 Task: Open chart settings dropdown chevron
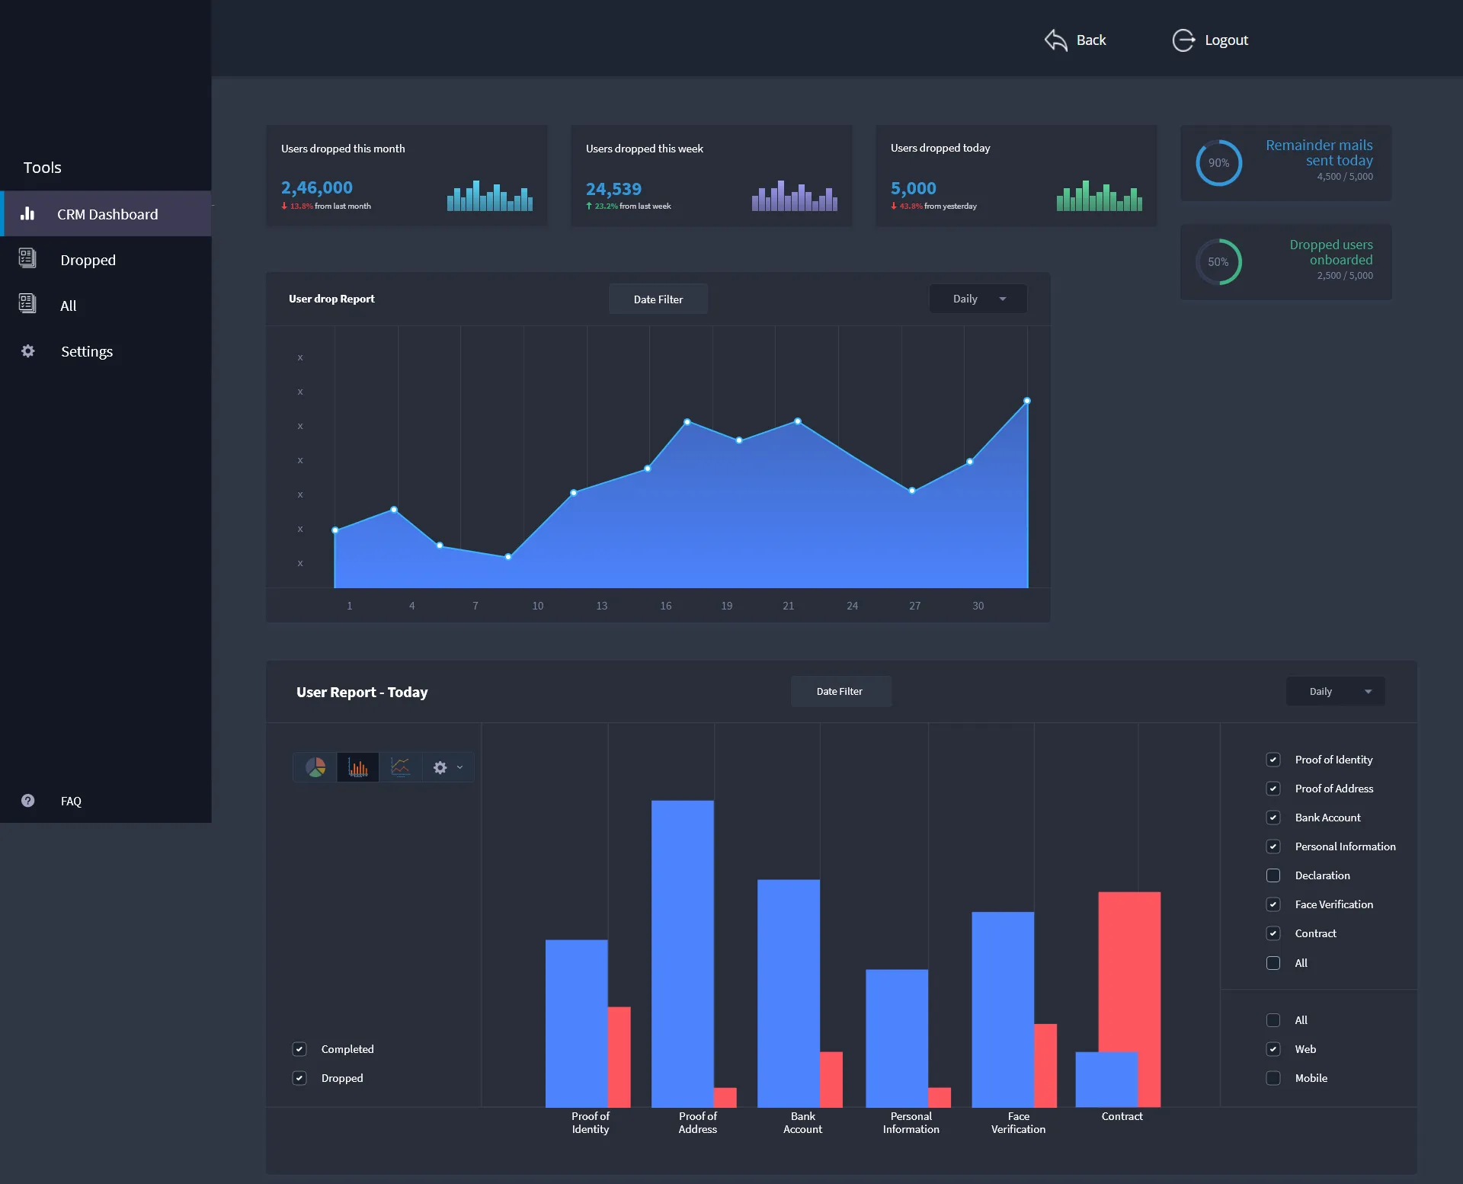click(x=459, y=767)
